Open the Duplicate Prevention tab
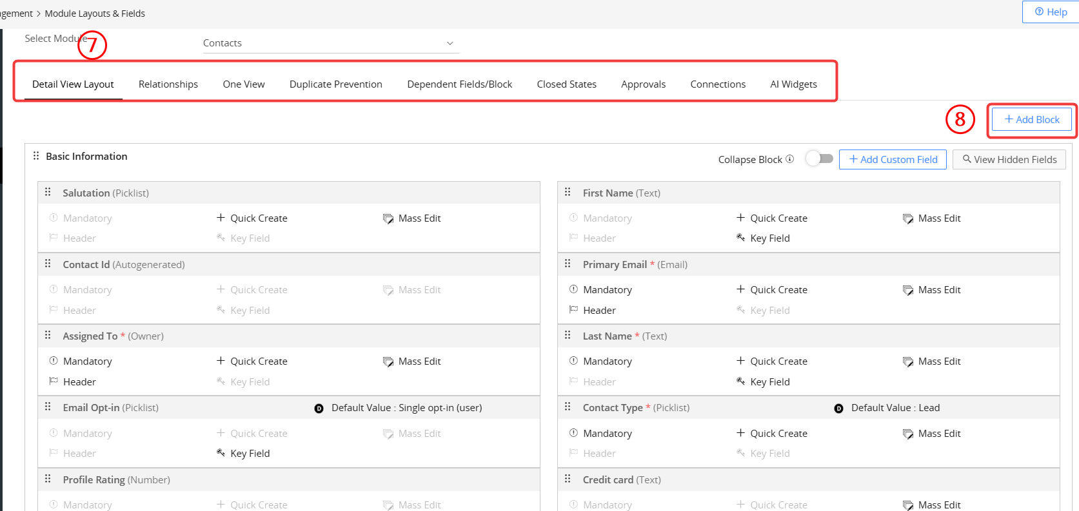 [x=335, y=84]
